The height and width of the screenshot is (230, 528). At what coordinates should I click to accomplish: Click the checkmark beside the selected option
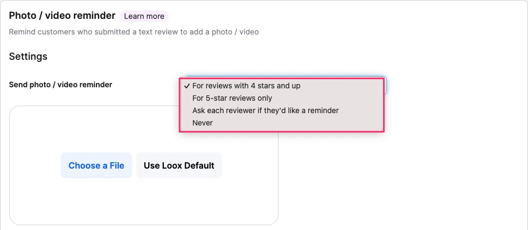coord(186,86)
